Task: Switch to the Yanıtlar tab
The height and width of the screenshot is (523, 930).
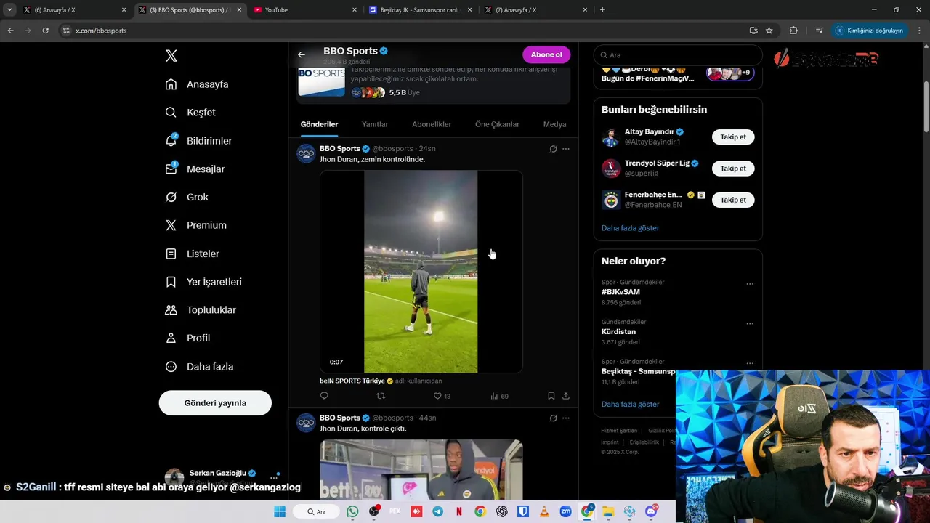Action: coord(375,124)
